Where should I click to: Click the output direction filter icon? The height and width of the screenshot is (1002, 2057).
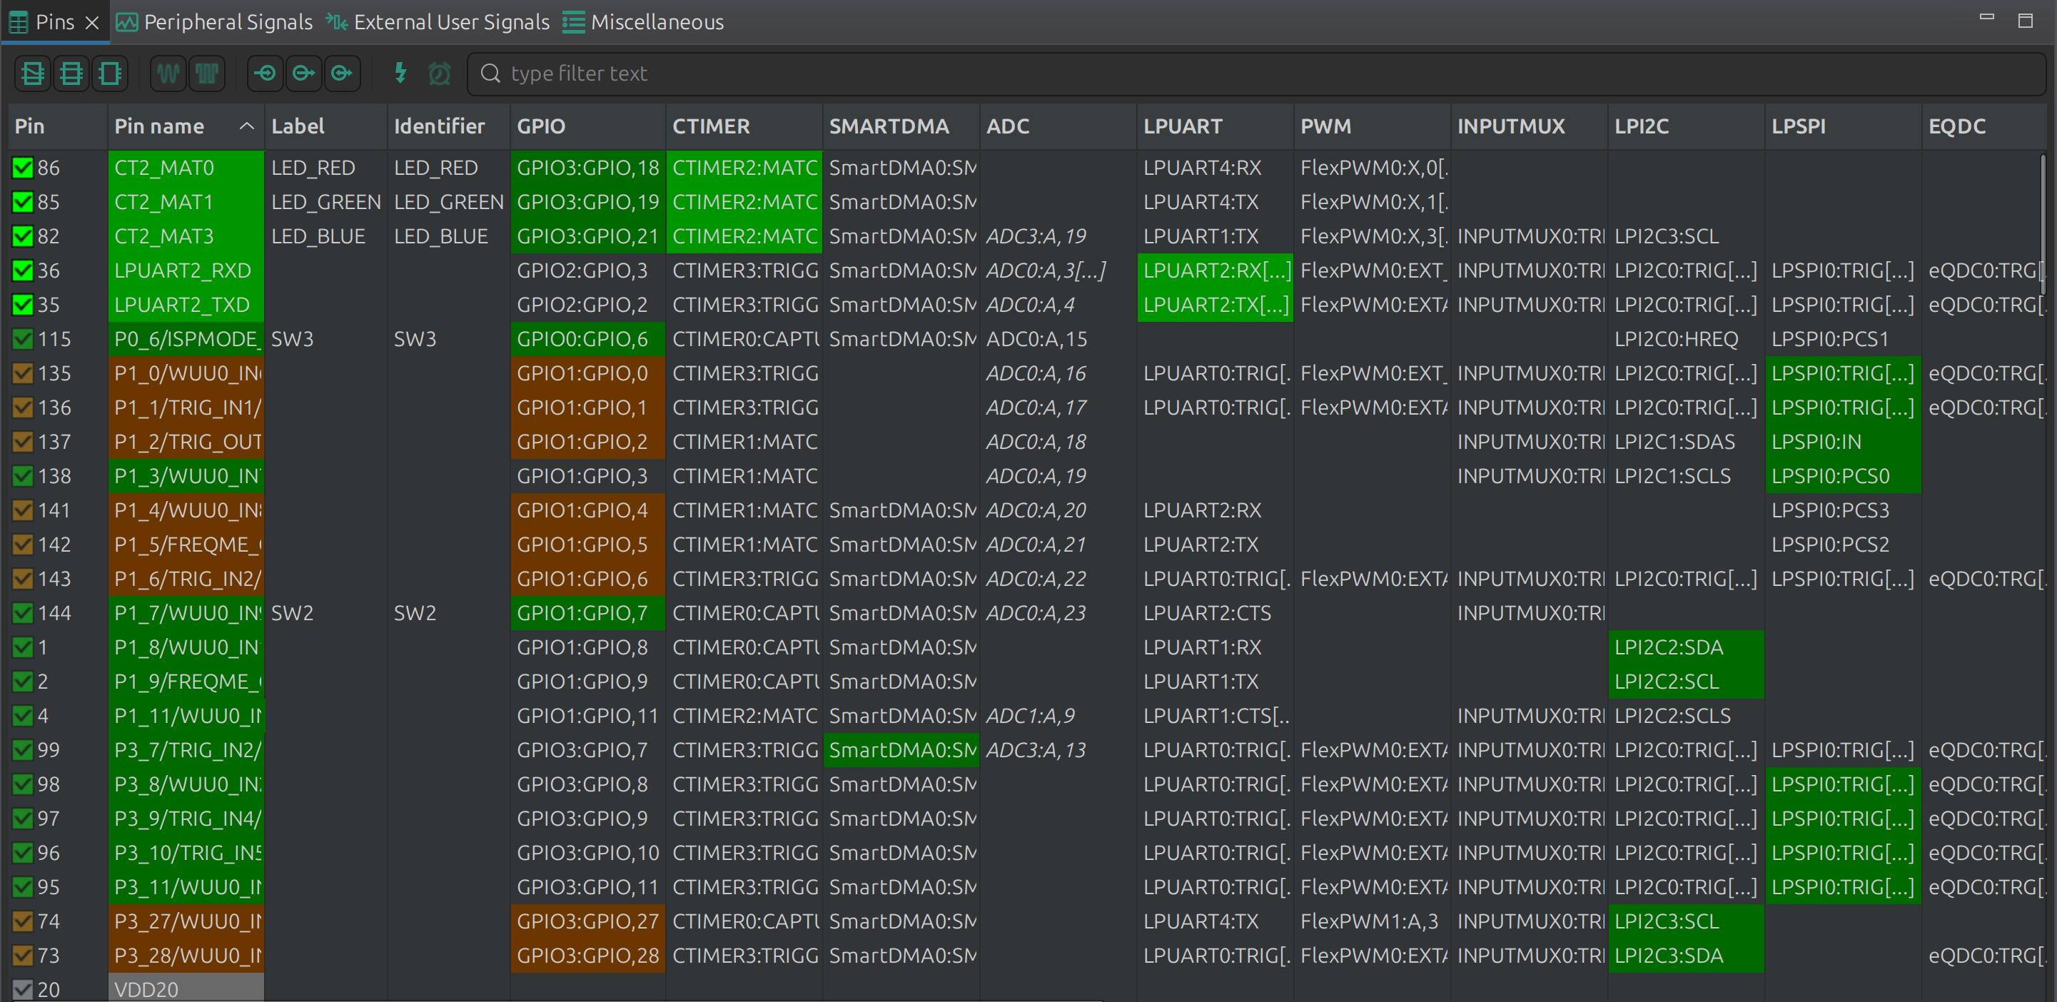click(x=303, y=74)
